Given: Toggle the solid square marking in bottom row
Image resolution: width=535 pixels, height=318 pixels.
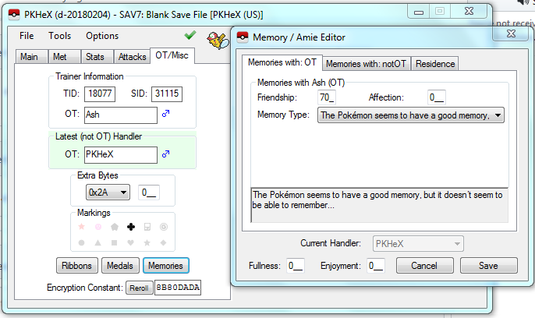Looking at the screenshot, I should [115, 242].
